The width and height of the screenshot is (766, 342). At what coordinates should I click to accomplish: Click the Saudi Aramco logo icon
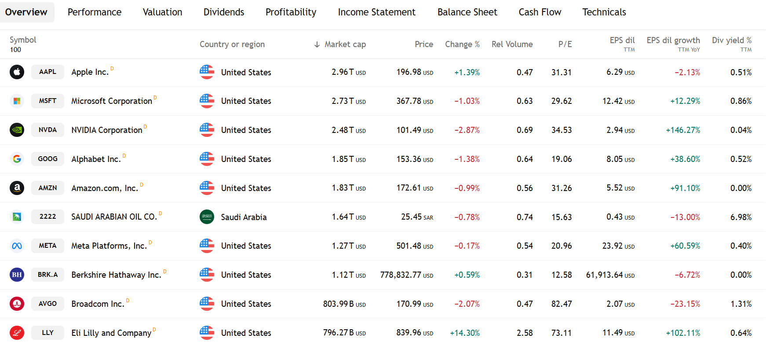17,217
